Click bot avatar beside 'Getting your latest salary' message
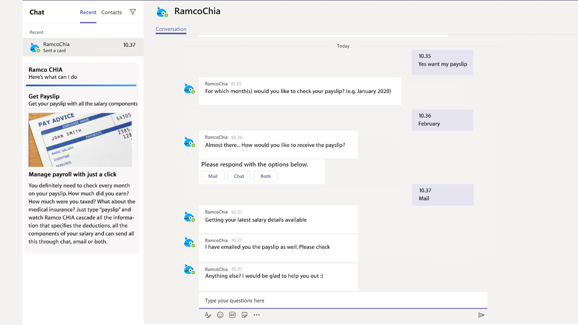Screen dimensions: 578x325 (x=189, y=217)
